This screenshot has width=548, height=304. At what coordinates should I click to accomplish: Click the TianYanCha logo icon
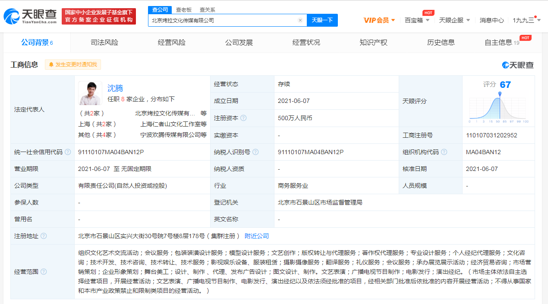[30, 16]
